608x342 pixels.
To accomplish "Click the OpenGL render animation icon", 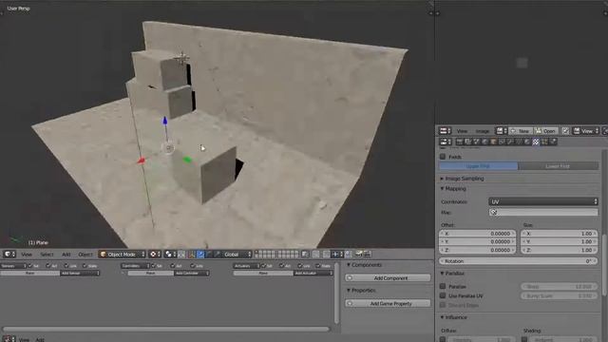I will 368,255.
